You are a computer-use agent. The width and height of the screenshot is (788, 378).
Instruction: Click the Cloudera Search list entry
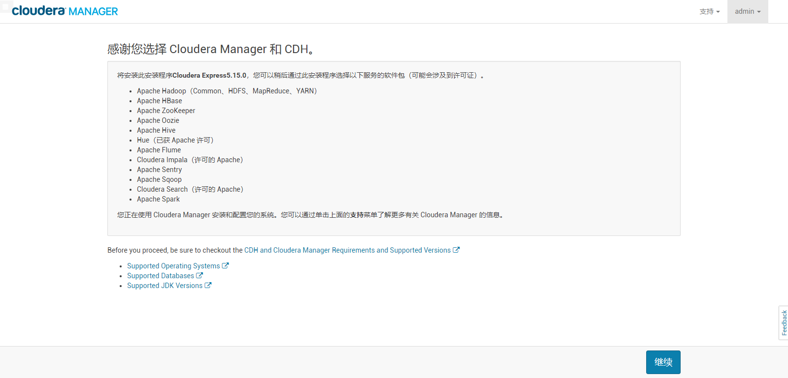tap(190, 189)
